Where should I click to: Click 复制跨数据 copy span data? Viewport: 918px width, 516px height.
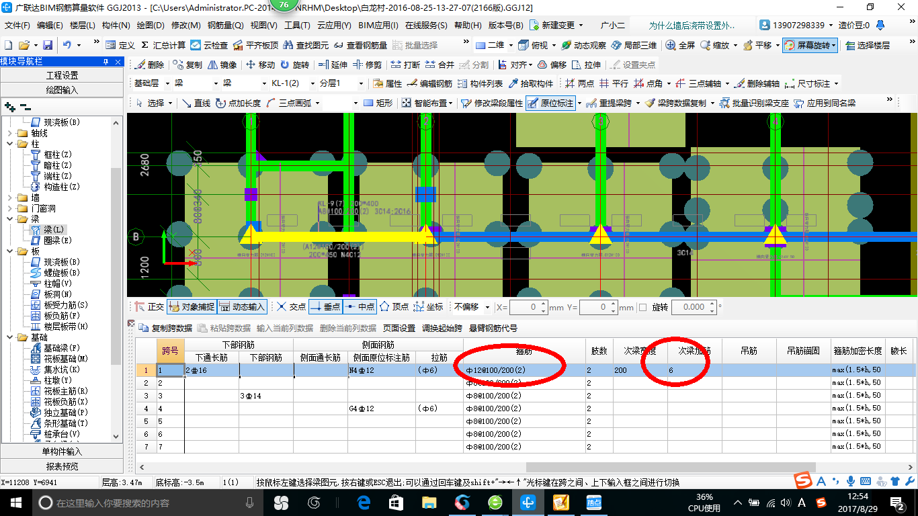coord(165,328)
